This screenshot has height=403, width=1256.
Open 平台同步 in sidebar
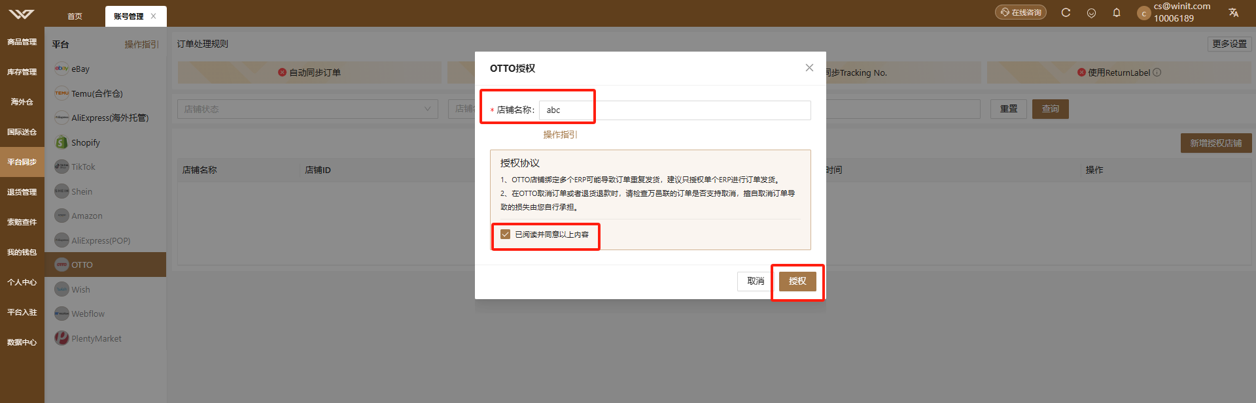(x=22, y=162)
